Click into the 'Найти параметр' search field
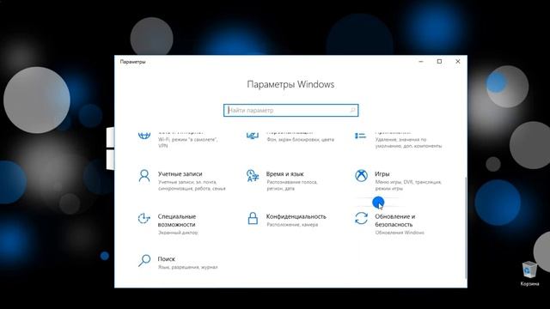Image resolution: width=550 pixels, height=309 pixels. coord(290,111)
